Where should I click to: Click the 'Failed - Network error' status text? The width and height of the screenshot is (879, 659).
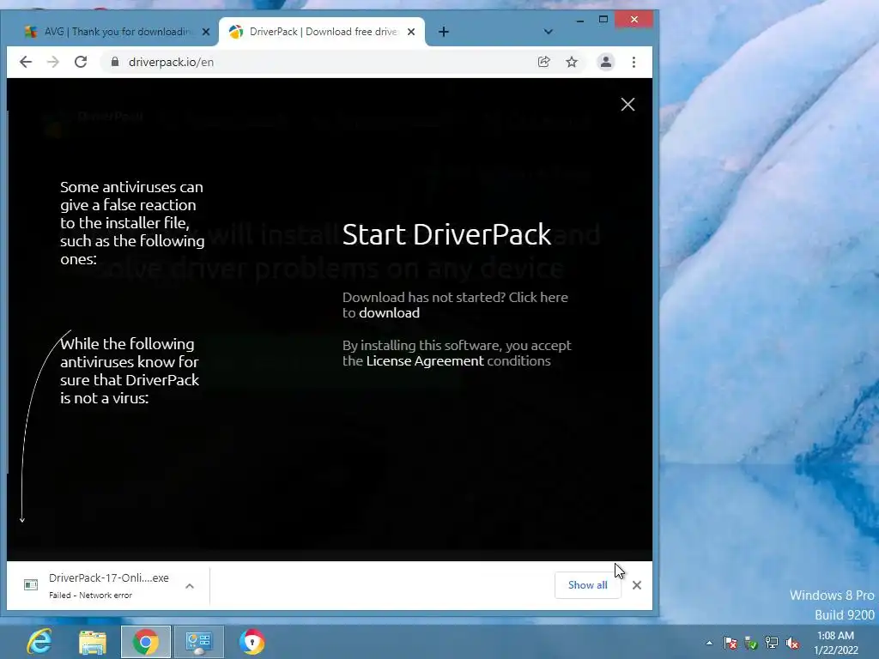(x=90, y=596)
